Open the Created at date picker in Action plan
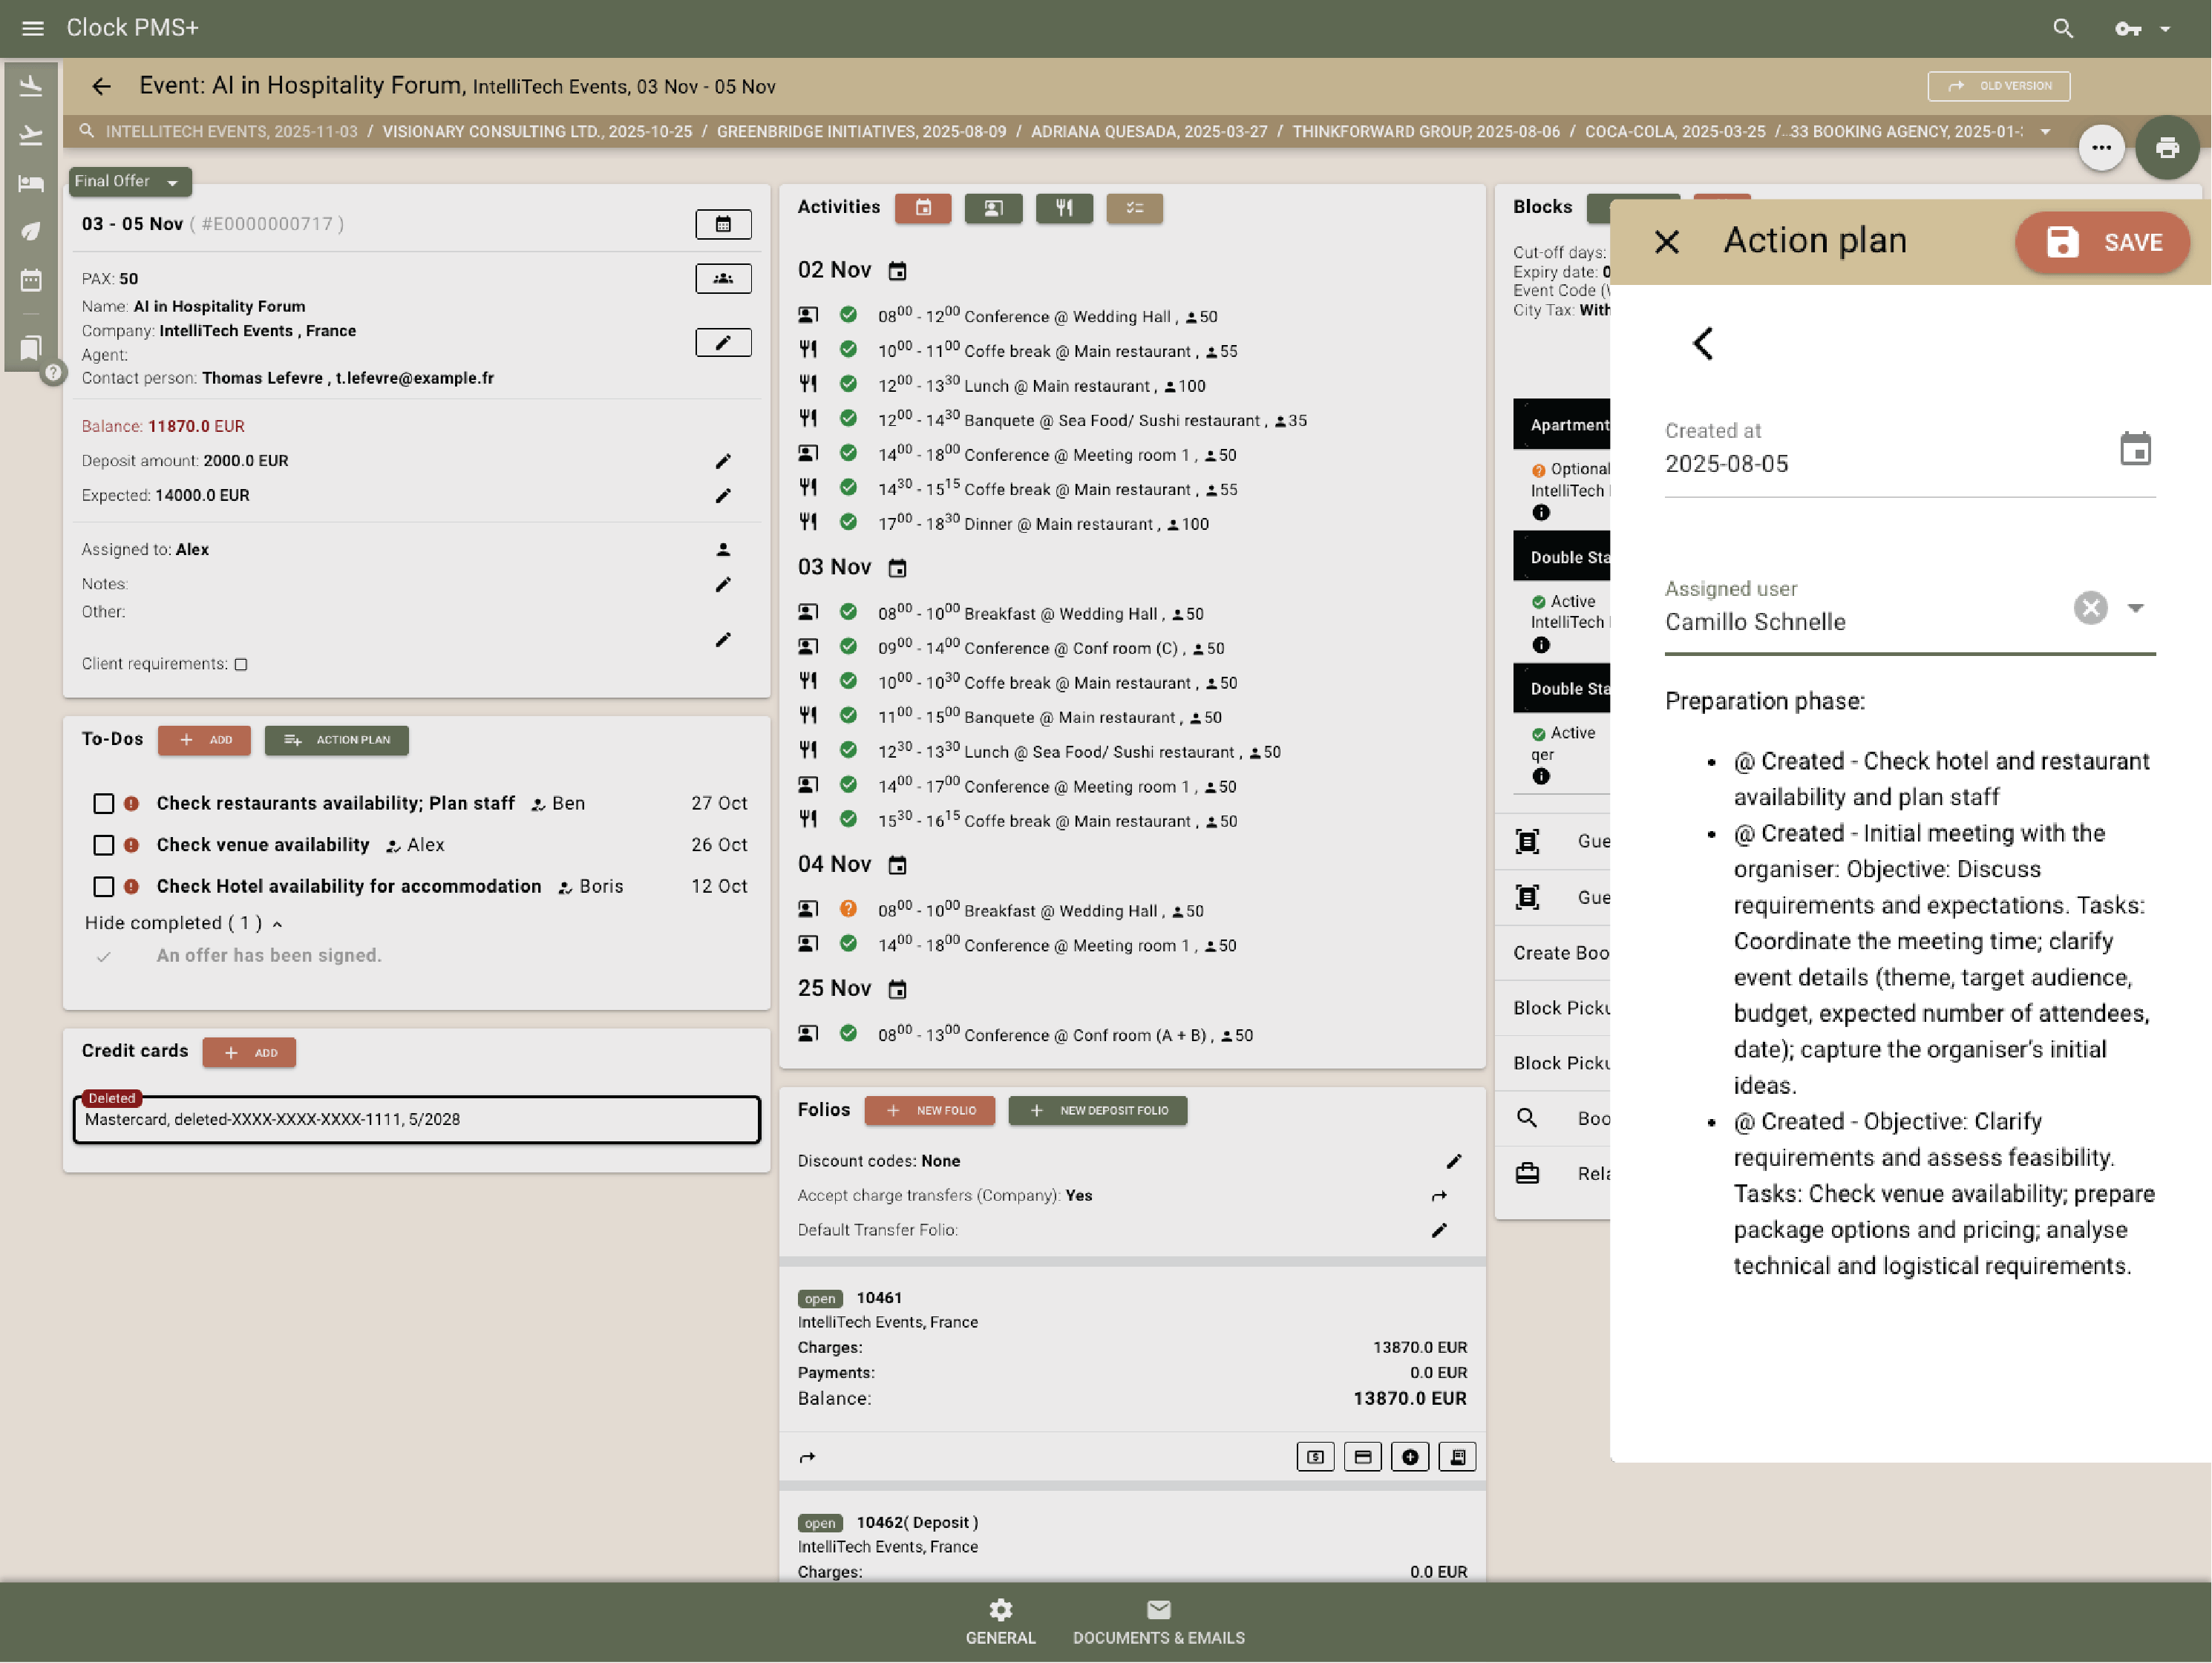Viewport: 2212px width, 1663px height. [x=2137, y=449]
